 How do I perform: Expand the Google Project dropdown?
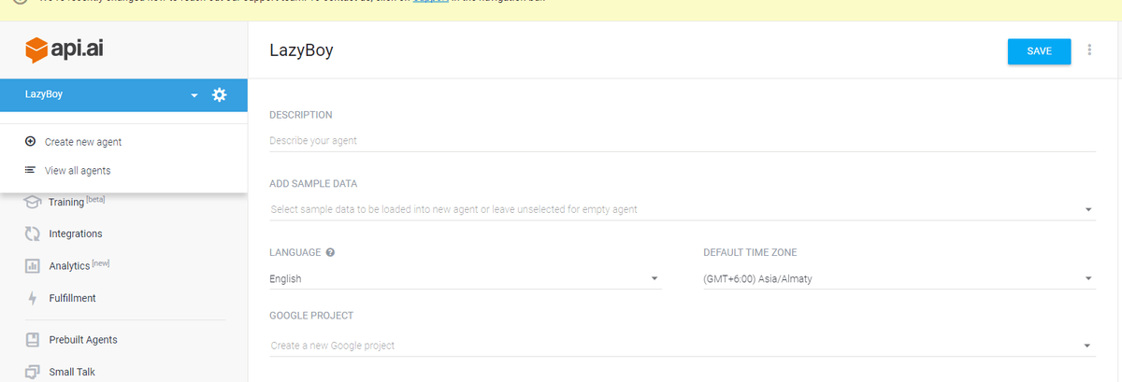pyautogui.click(x=1088, y=346)
